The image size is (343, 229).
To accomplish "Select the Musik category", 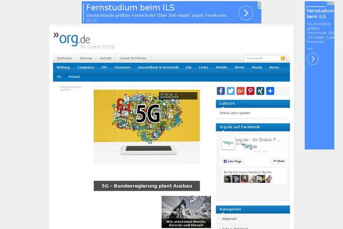I will click(x=257, y=68).
